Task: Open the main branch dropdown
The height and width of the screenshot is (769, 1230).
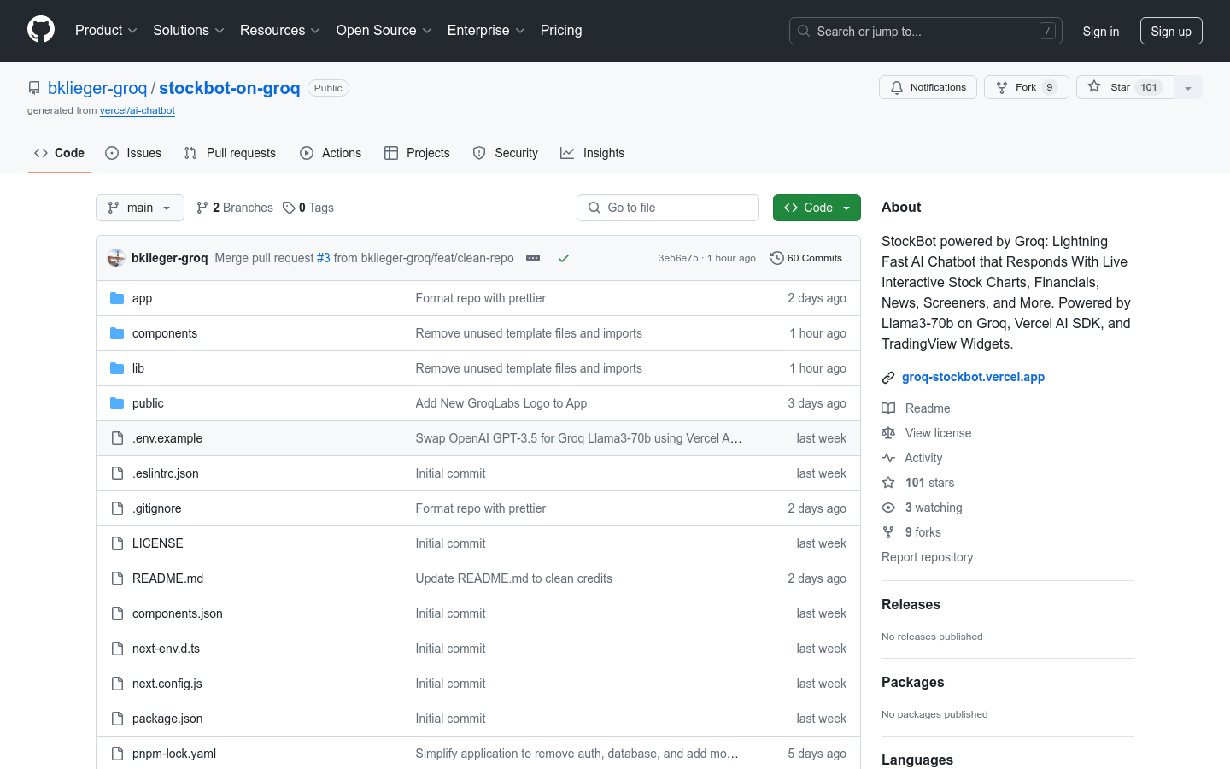Action: pyautogui.click(x=139, y=208)
